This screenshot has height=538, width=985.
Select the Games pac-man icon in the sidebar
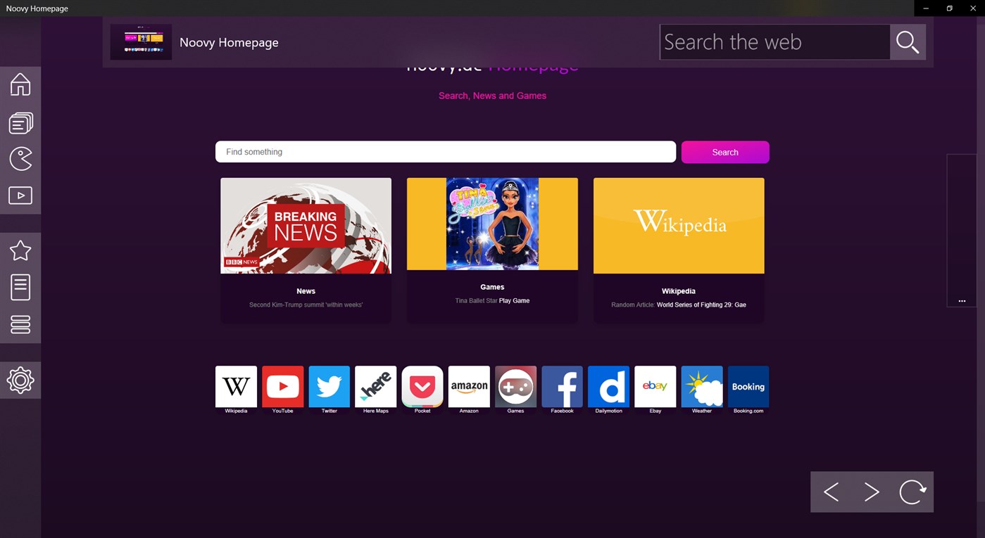(x=20, y=158)
